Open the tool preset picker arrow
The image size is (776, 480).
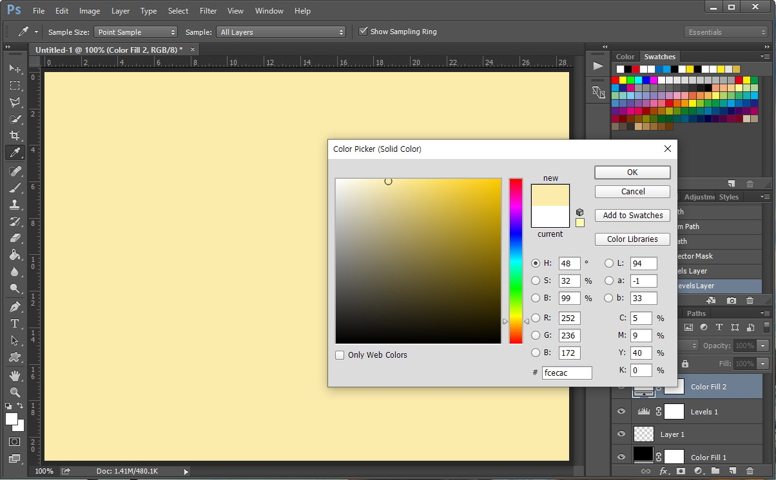tap(36, 32)
